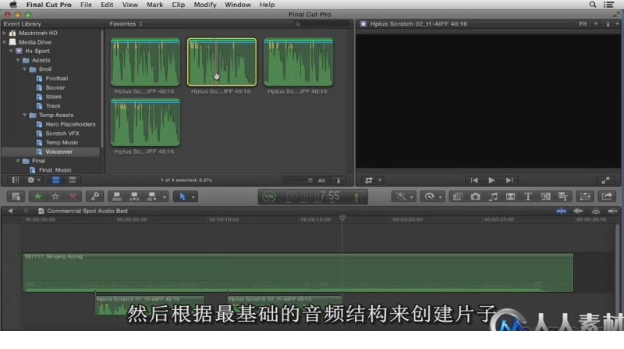Toggle viewer full screen arrows icon
The width and height of the screenshot is (624, 349).
pyautogui.click(x=606, y=180)
